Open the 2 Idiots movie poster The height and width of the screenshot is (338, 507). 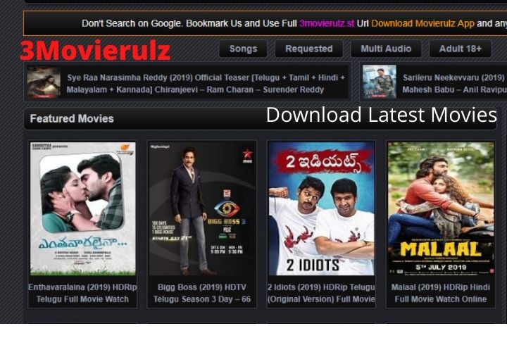point(321,208)
